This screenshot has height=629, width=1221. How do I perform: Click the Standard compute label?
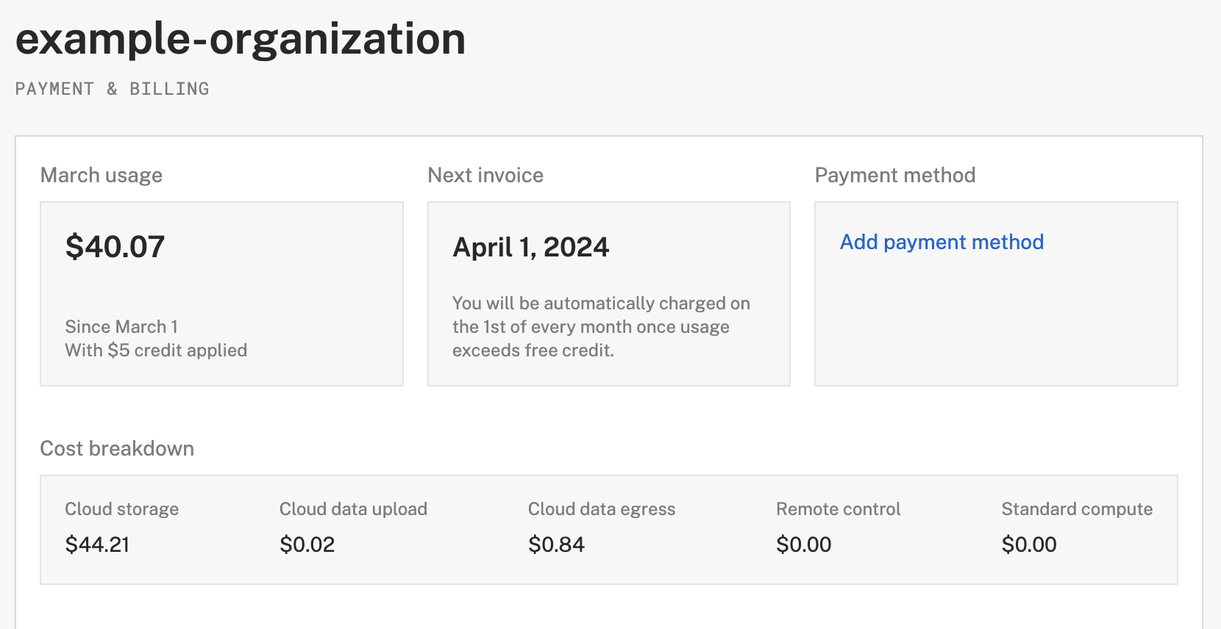click(1077, 509)
